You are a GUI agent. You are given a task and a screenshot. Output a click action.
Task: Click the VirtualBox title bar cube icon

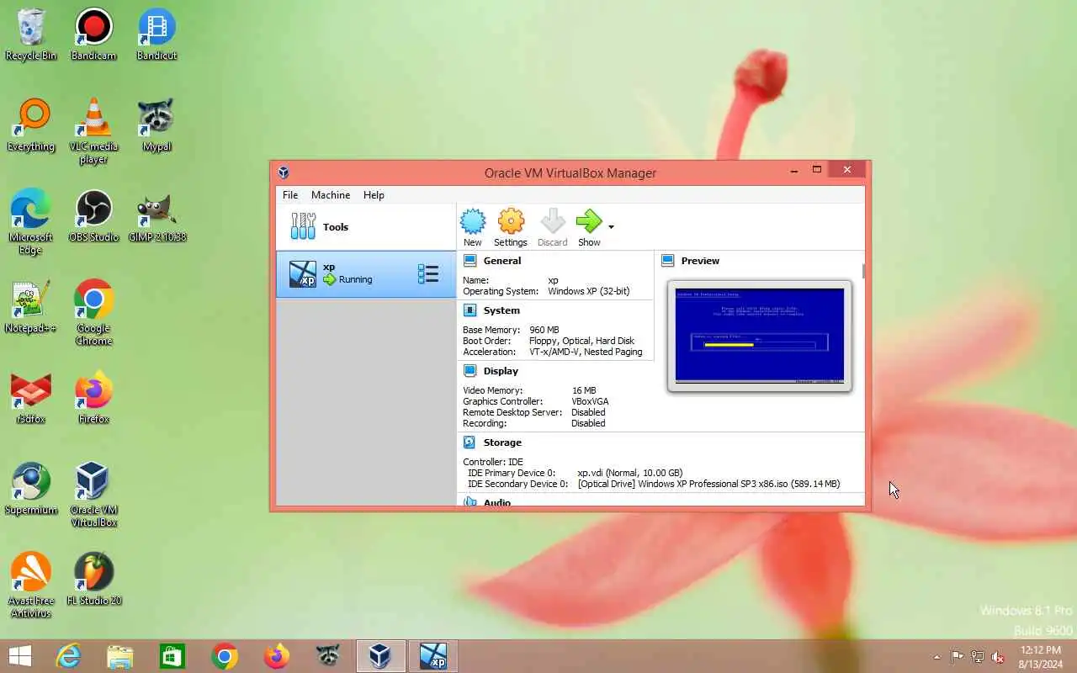tap(284, 172)
